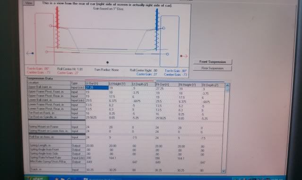This screenshot has width=302, height=180.
Task: Click the Front Suspension button
Action: click(213, 62)
